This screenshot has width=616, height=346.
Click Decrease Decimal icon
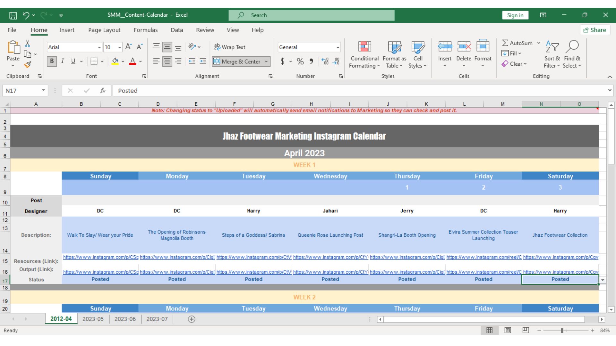click(x=336, y=61)
